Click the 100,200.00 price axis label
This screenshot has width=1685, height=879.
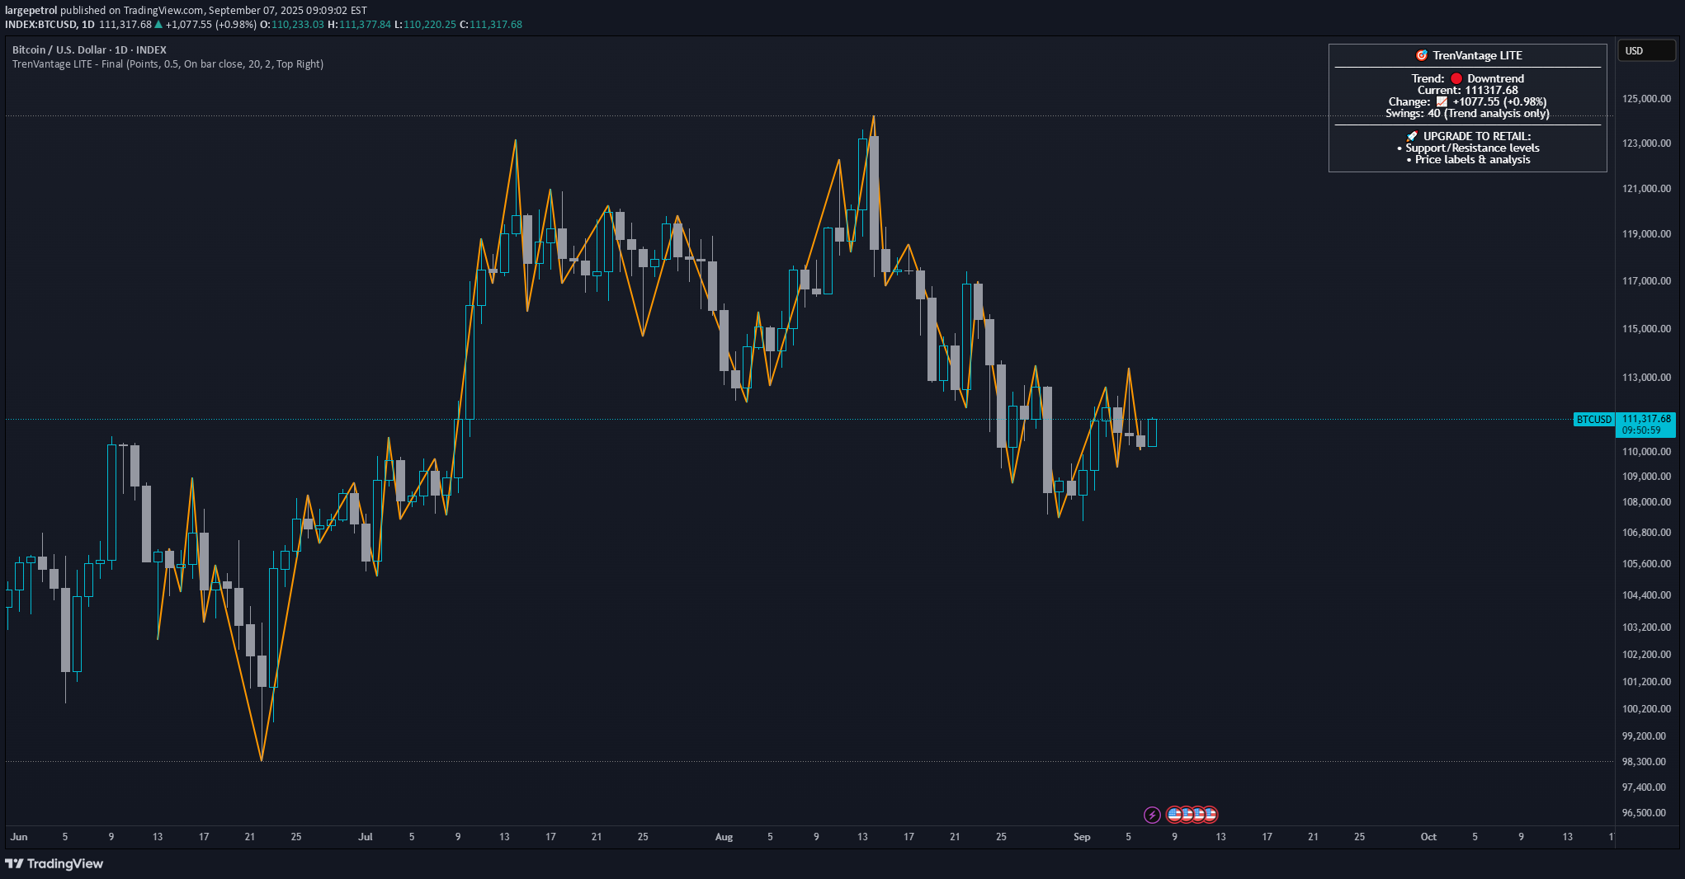(1646, 709)
